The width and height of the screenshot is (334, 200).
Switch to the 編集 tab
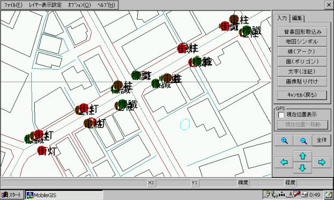[297, 18]
